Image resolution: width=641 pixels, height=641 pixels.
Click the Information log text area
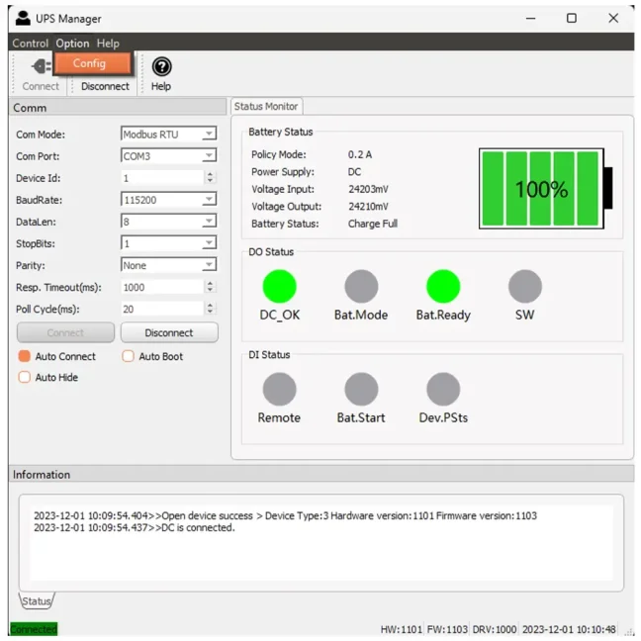click(320, 543)
